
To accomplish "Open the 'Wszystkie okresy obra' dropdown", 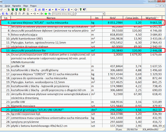I will [72, 14].
